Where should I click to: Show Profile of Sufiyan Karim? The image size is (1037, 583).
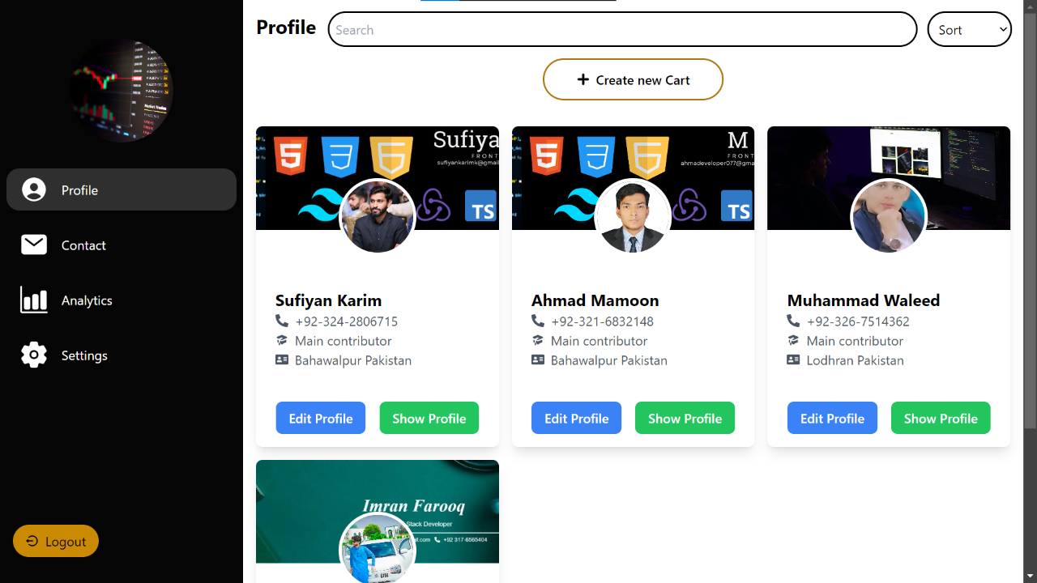429,418
